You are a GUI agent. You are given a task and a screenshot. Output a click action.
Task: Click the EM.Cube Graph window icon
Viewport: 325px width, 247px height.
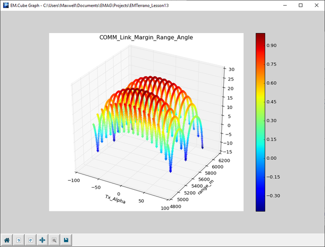[x=5, y=5]
